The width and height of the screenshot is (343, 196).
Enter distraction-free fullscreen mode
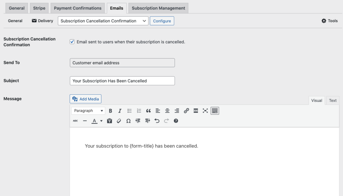pos(205,111)
